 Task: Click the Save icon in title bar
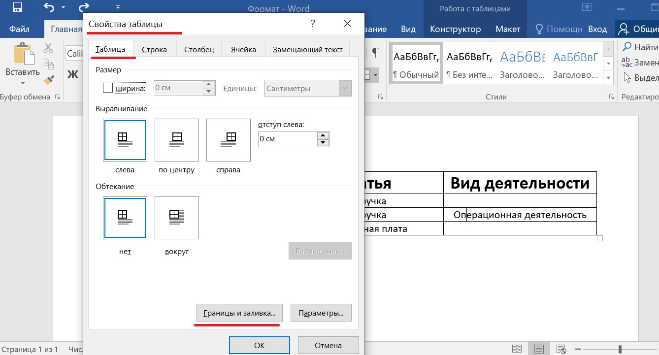pos(17,8)
